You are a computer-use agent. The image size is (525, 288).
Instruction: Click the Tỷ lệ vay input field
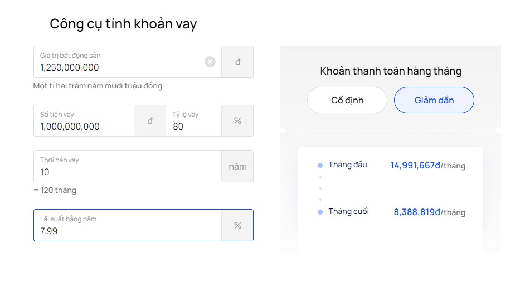pyautogui.click(x=193, y=121)
